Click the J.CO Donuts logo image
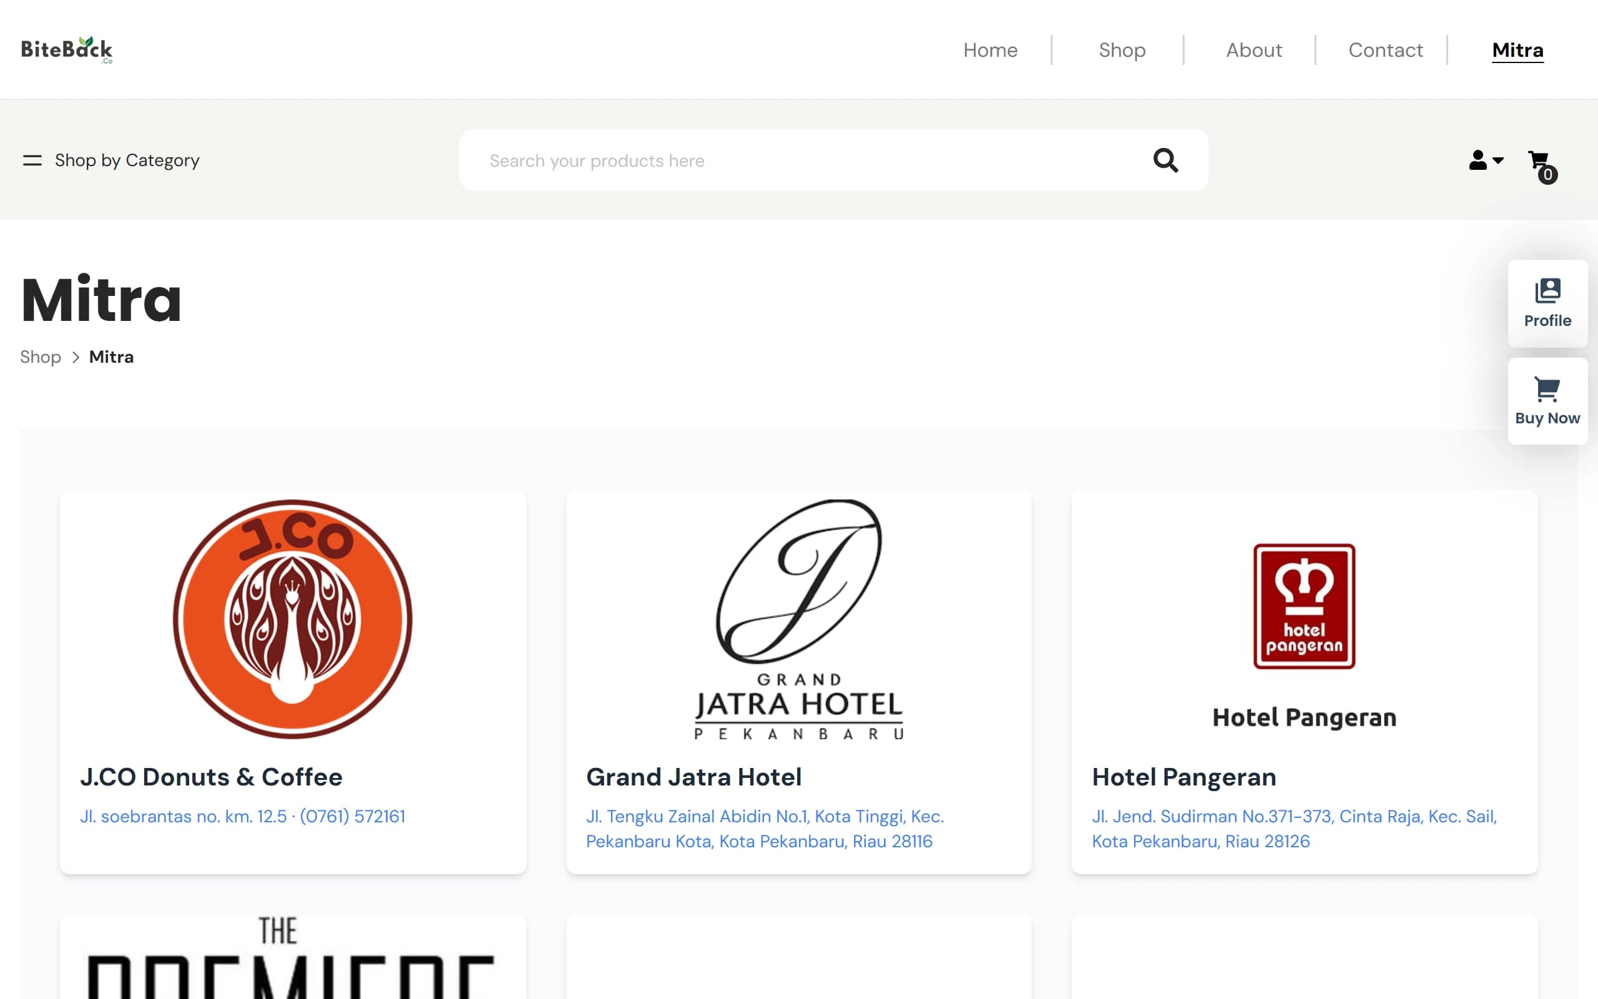Screen dimensions: 1598x999 tap(293, 619)
